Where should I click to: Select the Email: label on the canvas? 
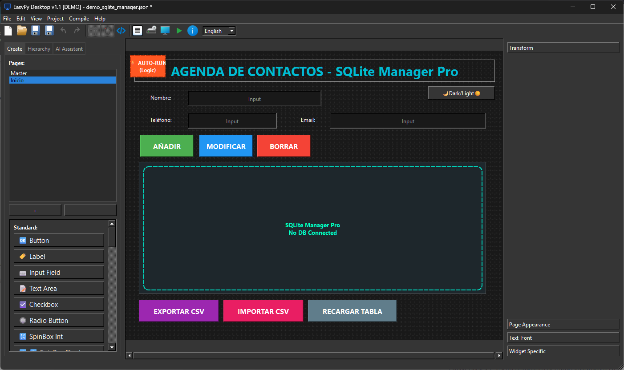coord(308,120)
